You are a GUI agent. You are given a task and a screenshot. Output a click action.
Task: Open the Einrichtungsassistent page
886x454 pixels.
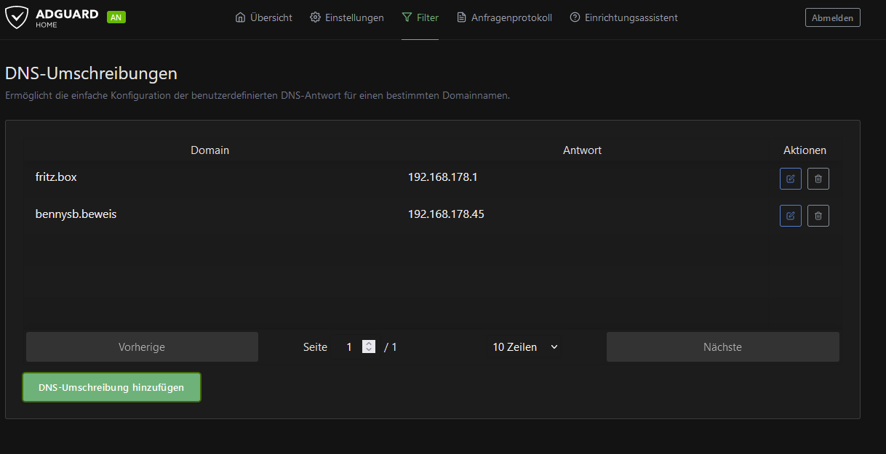tap(623, 17)
